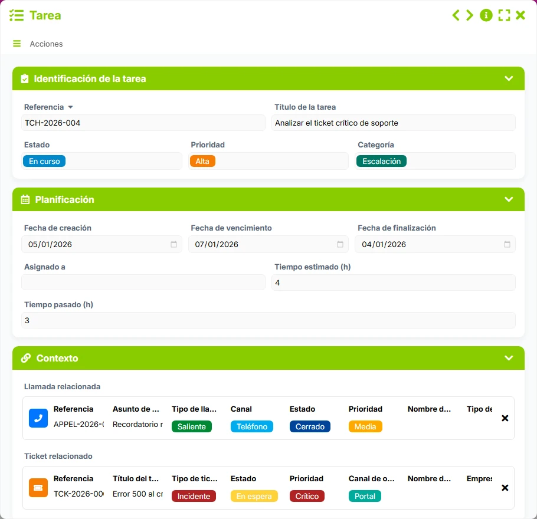Viewport: 537px width, 519px height.
Task: Go to next record arrow
Action: point(470,15)
